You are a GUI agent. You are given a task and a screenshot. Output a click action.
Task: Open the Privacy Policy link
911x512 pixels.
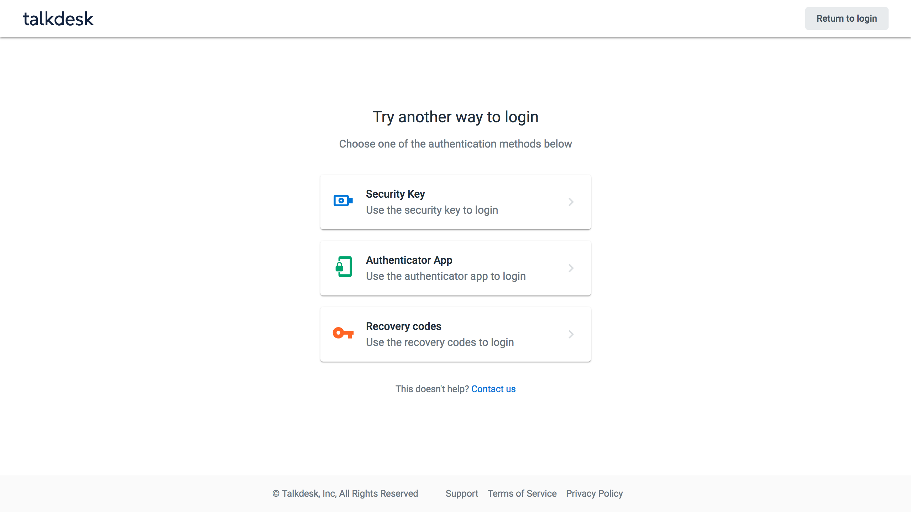coord(594,494)
